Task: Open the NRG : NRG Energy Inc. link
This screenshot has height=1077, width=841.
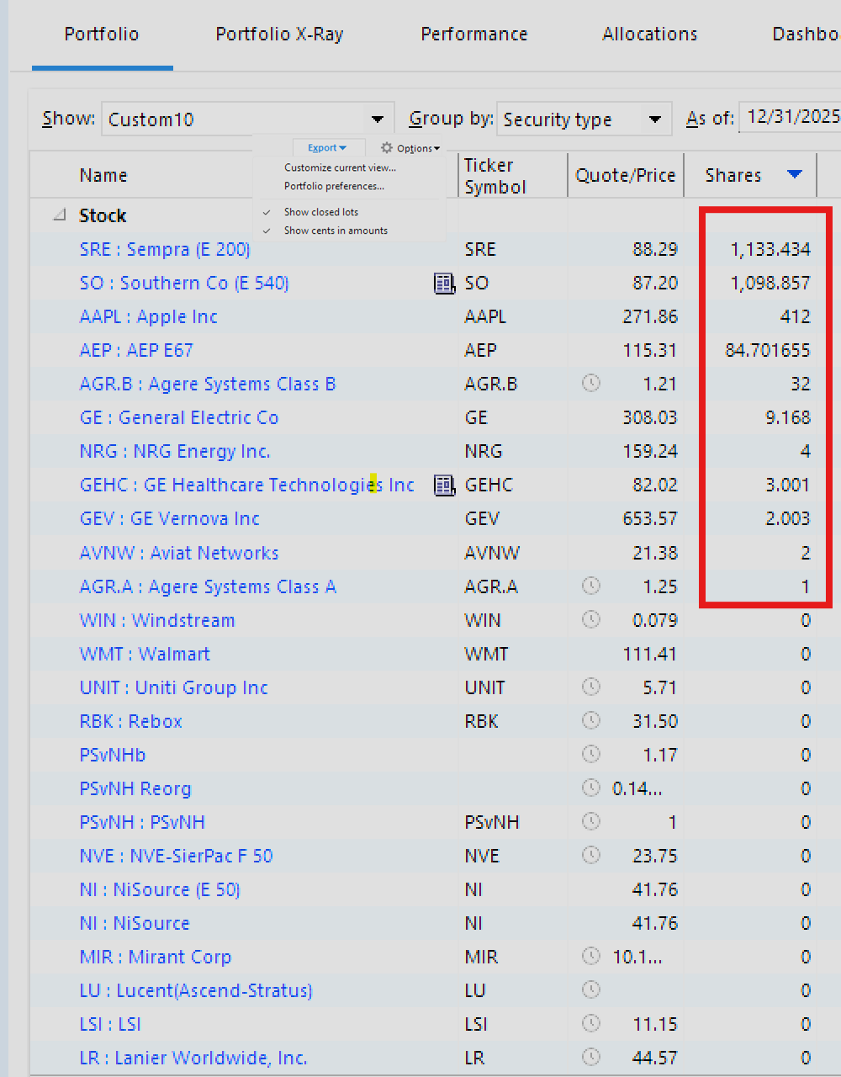Action: (x=175, y=452)
